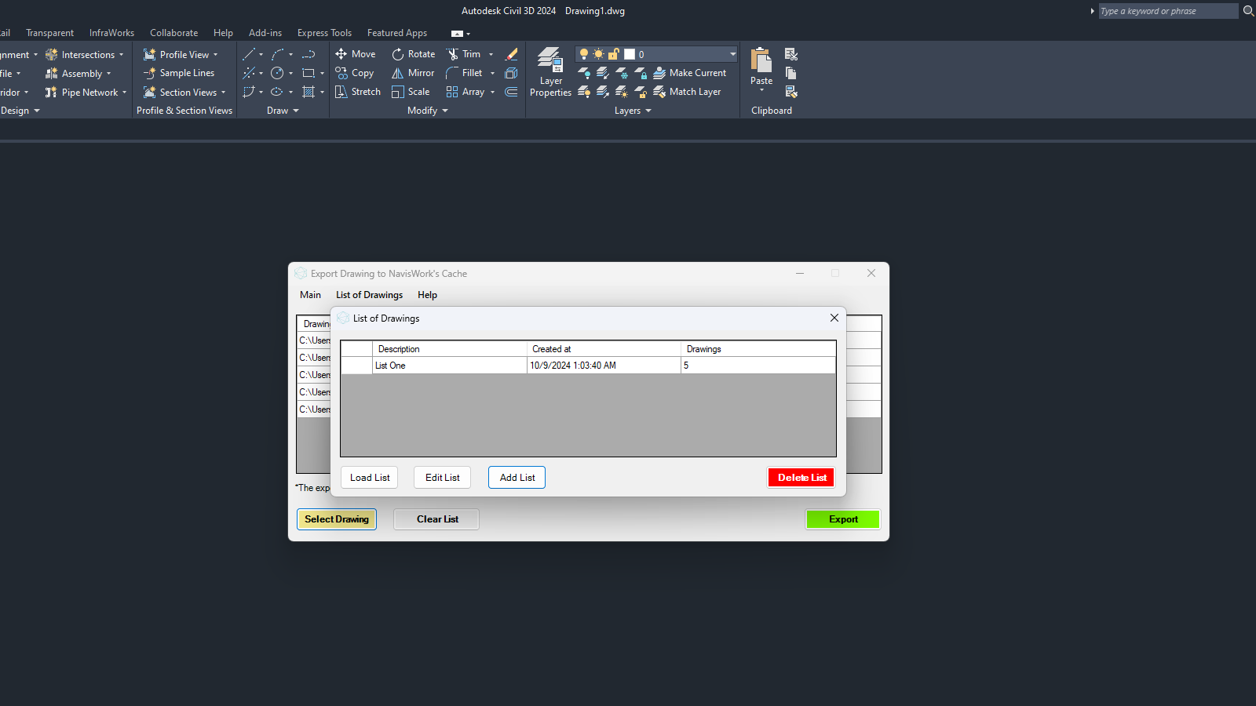1256x706 pixels.
Task: Click the Load List button
Action: pos(370,478)
